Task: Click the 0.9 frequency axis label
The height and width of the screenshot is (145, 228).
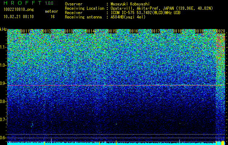Action: coord(3,83)
